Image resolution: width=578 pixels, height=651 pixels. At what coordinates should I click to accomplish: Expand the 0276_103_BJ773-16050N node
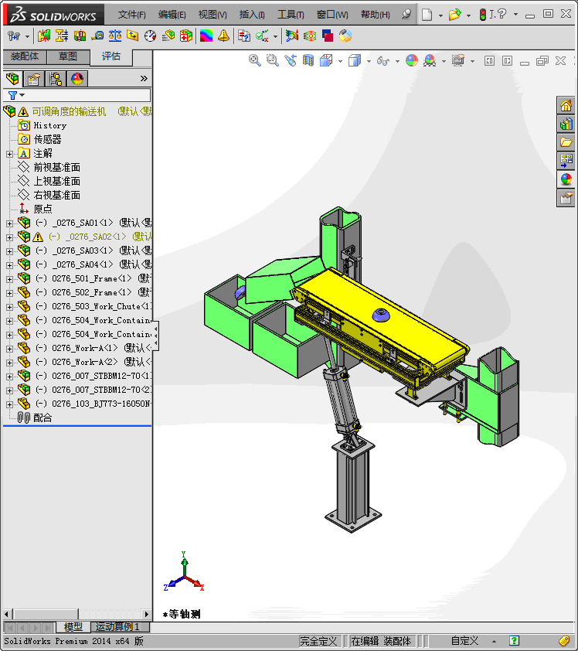(x=9, y=404)
